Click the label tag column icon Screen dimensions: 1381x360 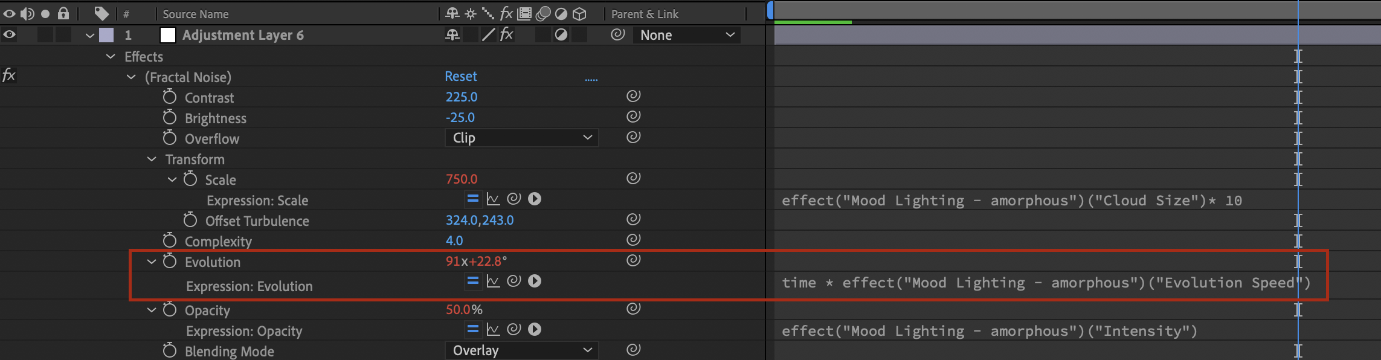[101, 13]
